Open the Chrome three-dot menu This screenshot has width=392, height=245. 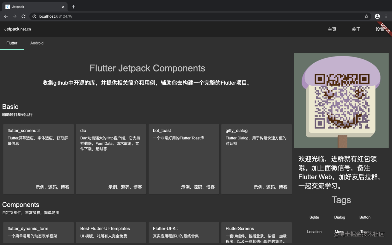point(386,16)
